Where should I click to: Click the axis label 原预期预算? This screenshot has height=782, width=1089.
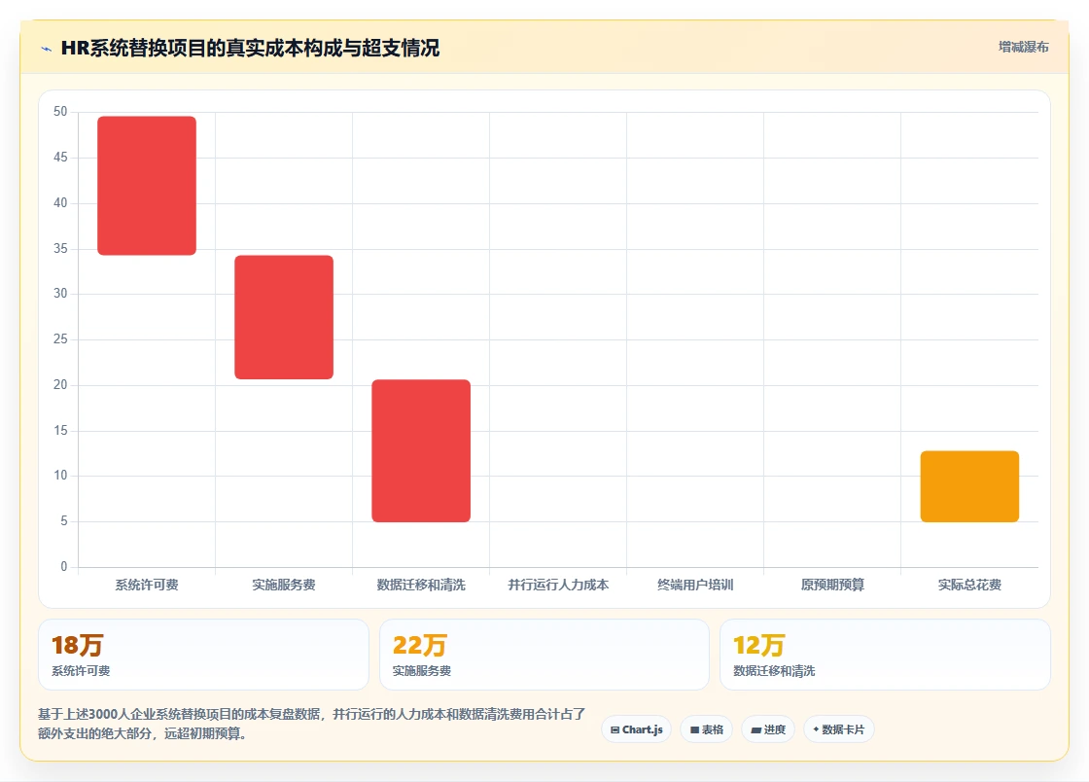[x=832, y=585]
